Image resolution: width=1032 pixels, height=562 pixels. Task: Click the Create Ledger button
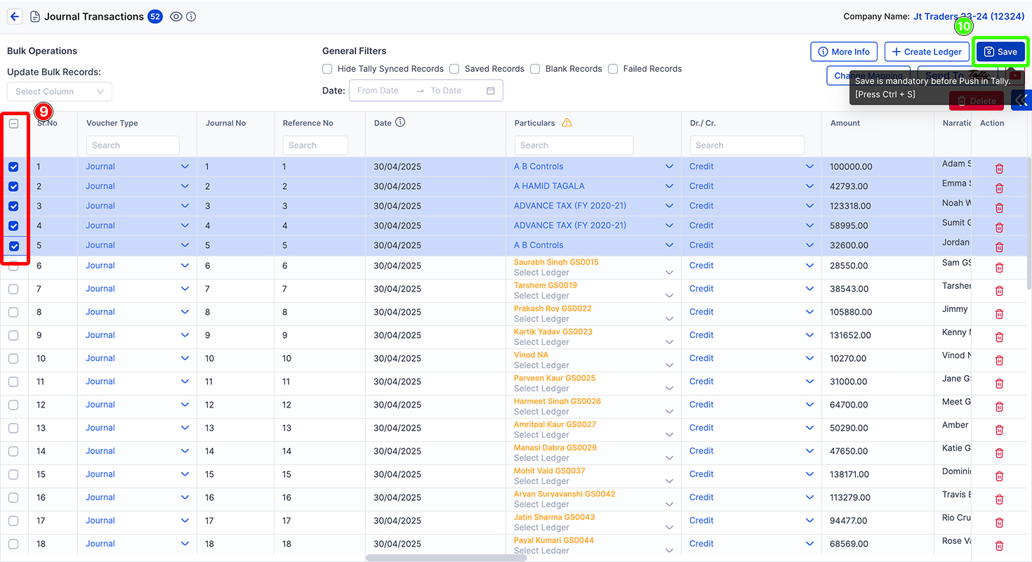pos(927,51)
